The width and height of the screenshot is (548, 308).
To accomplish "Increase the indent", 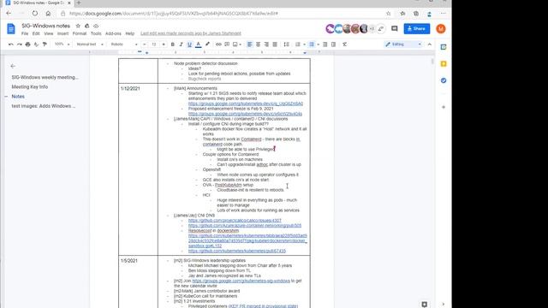I will 333,44.
